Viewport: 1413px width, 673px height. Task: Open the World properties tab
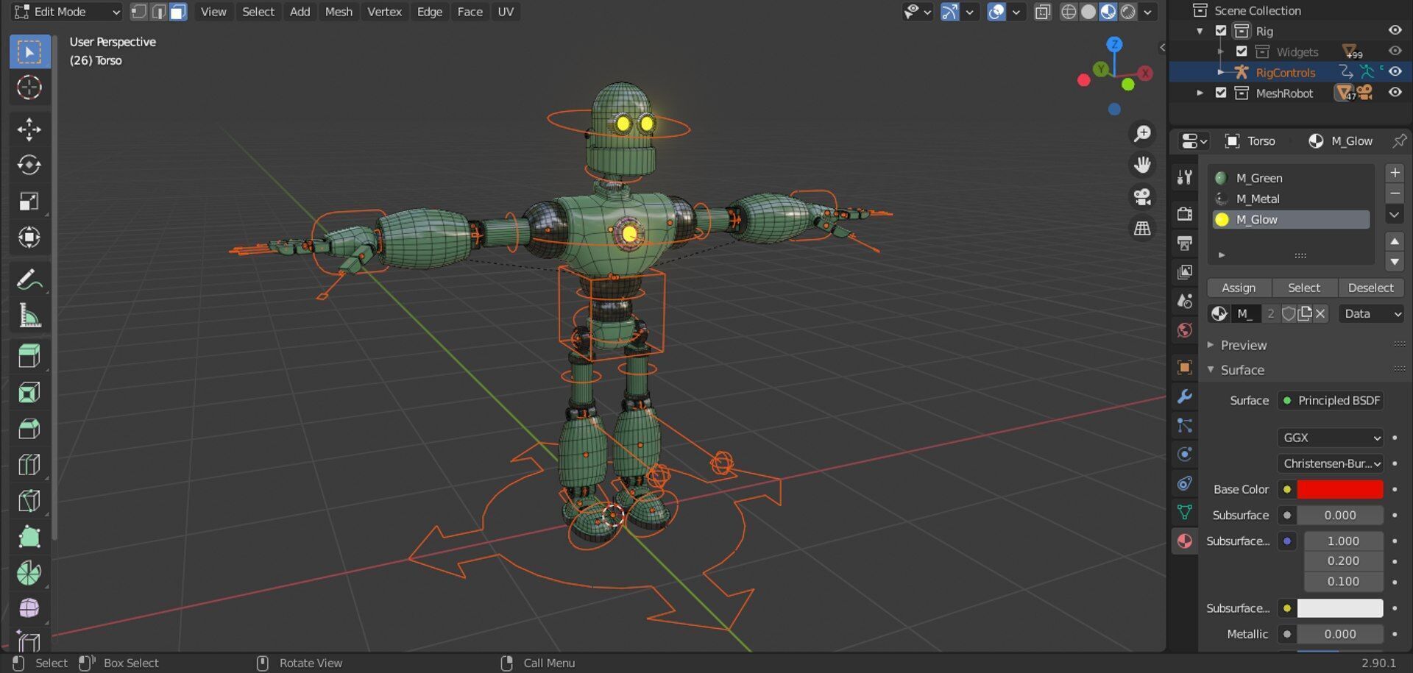tap(1184, 330)
